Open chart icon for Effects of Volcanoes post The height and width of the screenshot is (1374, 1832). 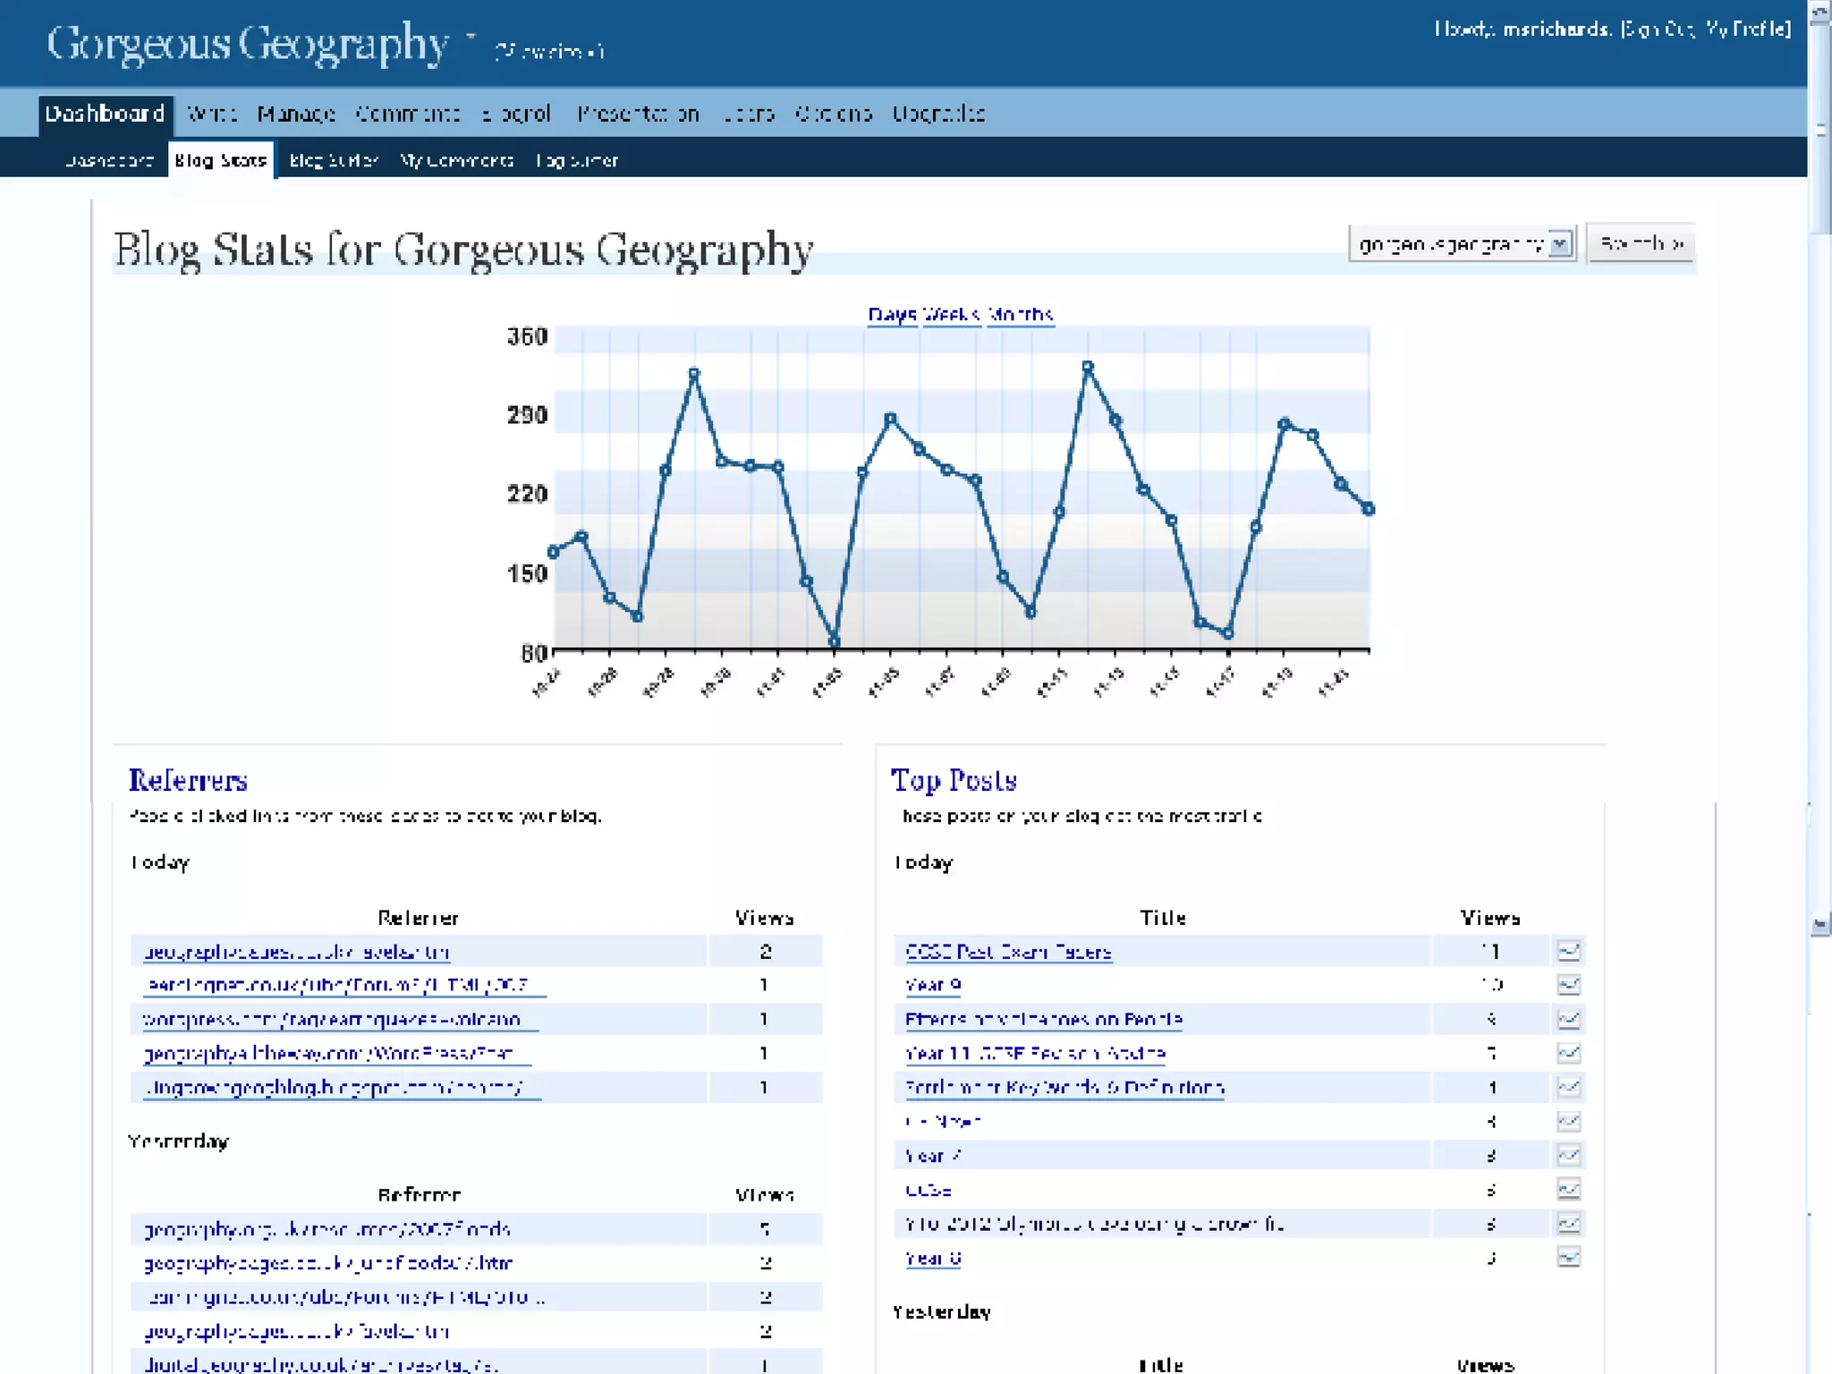point(1568,1019)
